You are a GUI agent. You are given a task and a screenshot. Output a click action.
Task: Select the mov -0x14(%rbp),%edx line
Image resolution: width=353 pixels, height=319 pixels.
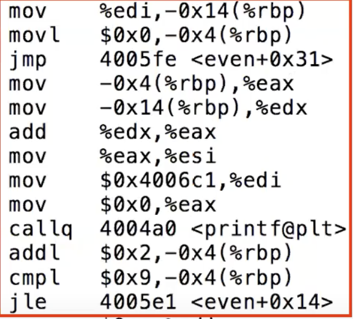[x=158, y=108]
